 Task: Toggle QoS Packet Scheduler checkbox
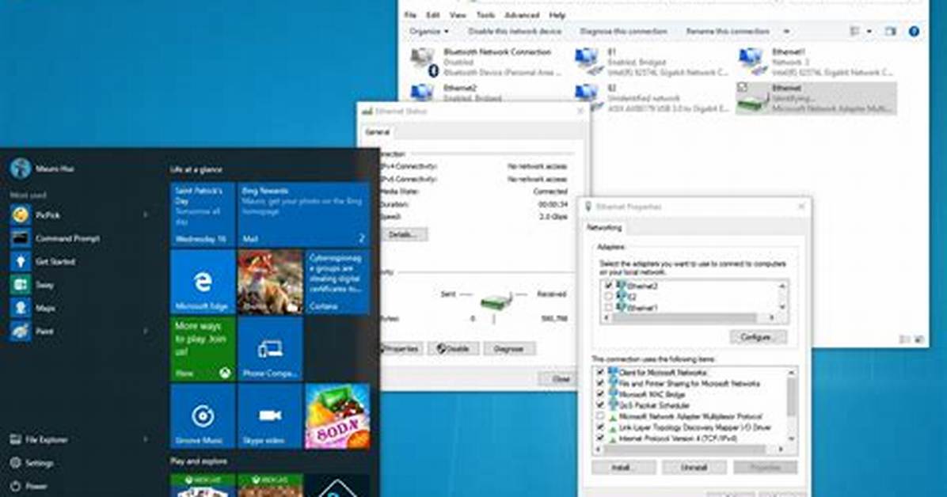[599, 405]
